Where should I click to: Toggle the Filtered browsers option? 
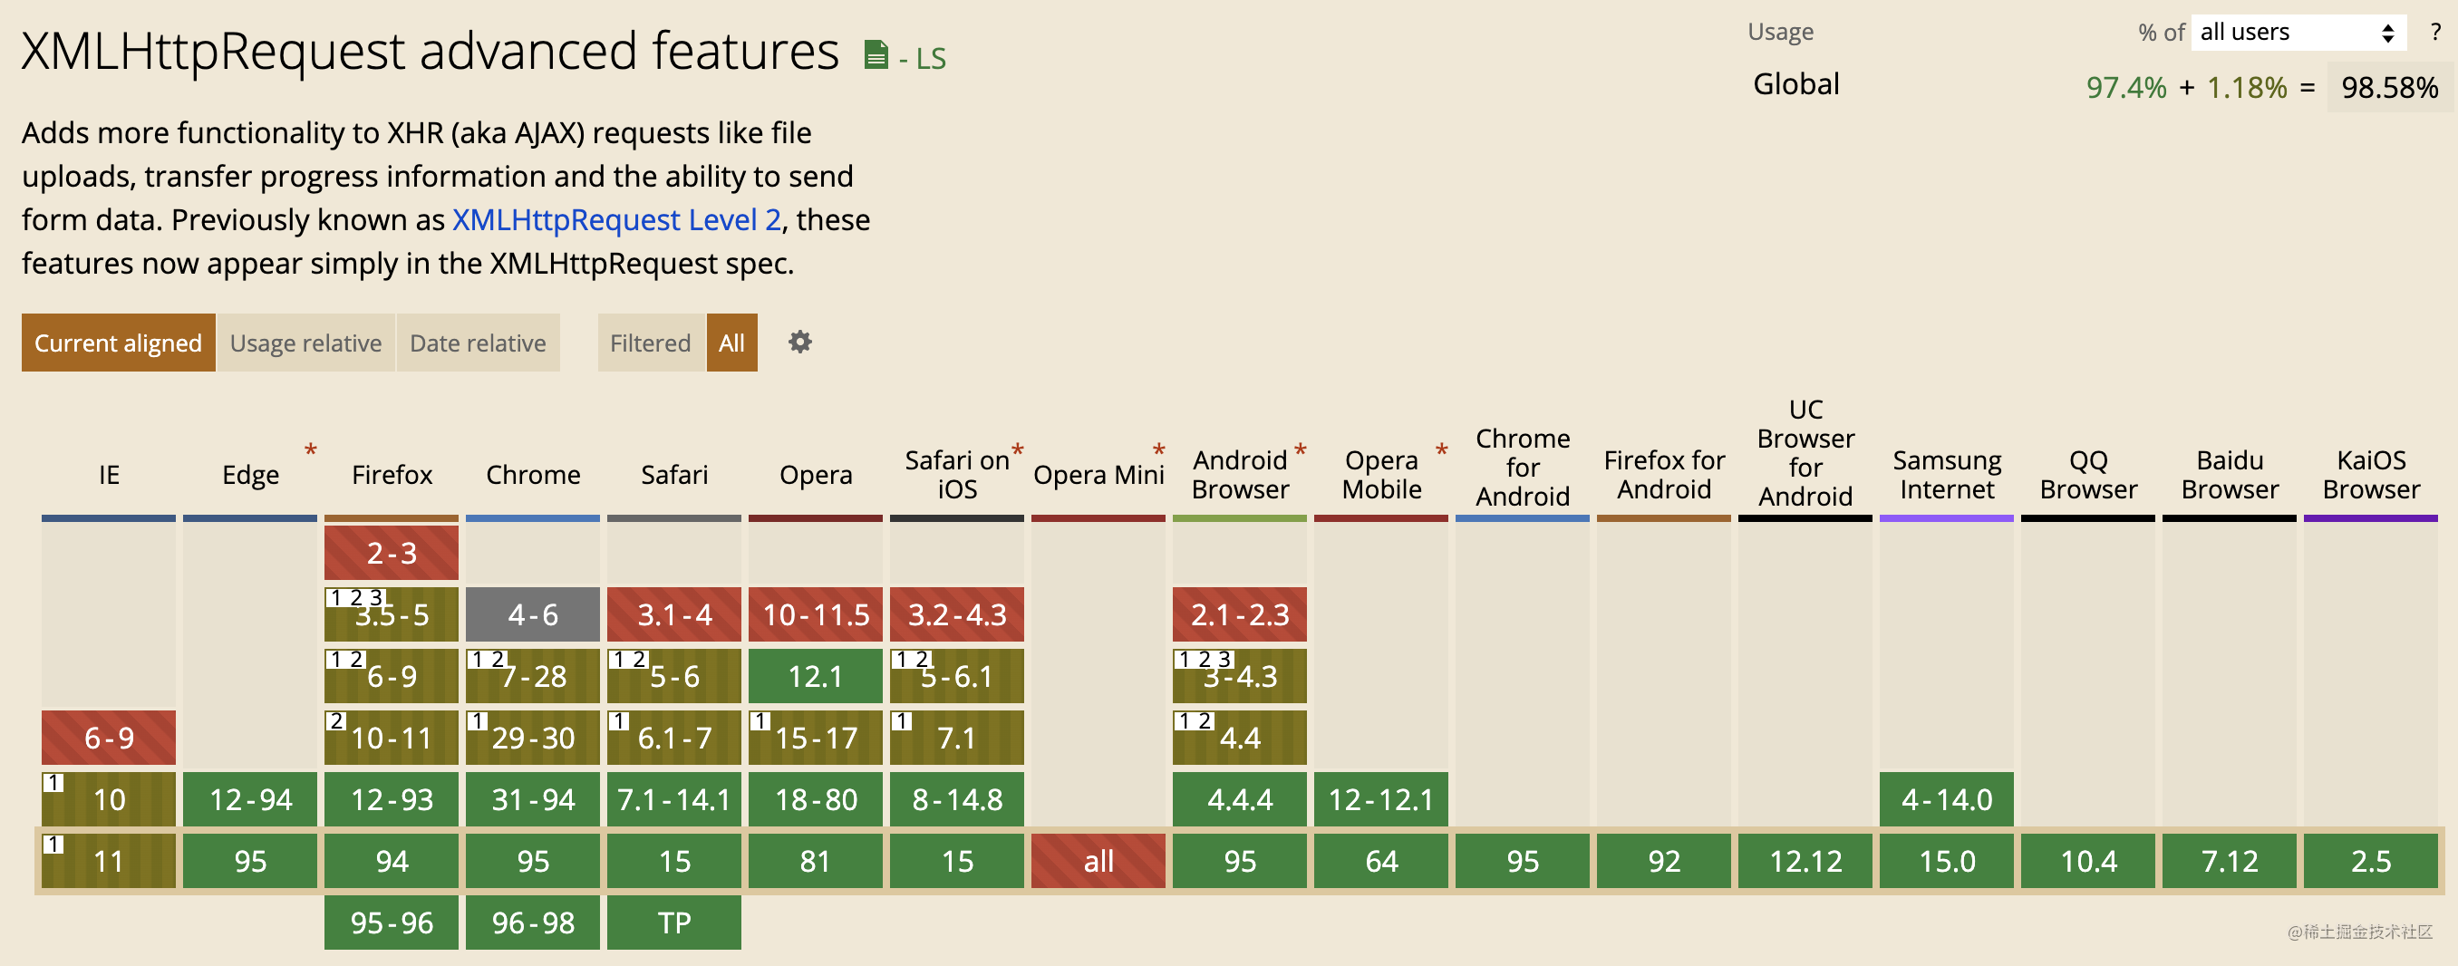pyautogui.click(x=651, y=343)
